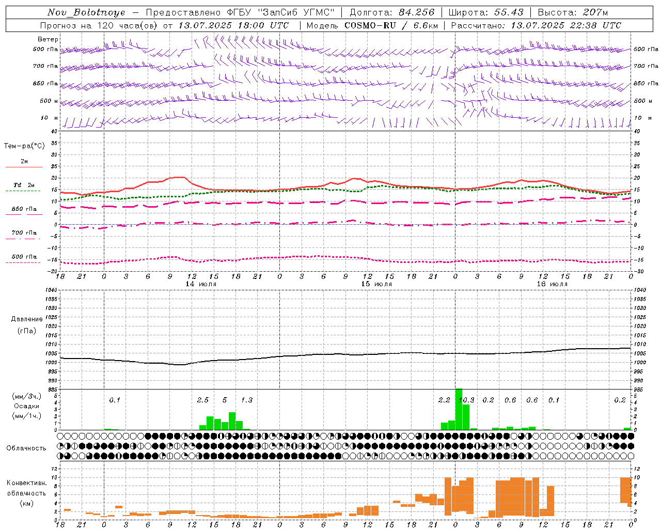Click the '500 гПа' temperature legend entry
Screen dimensions: 661x529
(24, 257)
